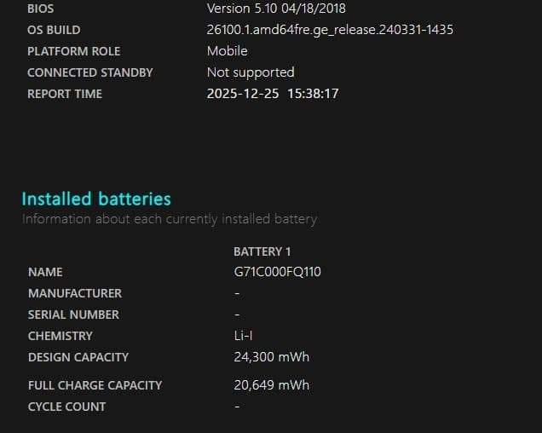The height and width of the screenshot is (433, 542).
Task: Click the BATTERY 1 column header
Action: (x=262, y=251)
